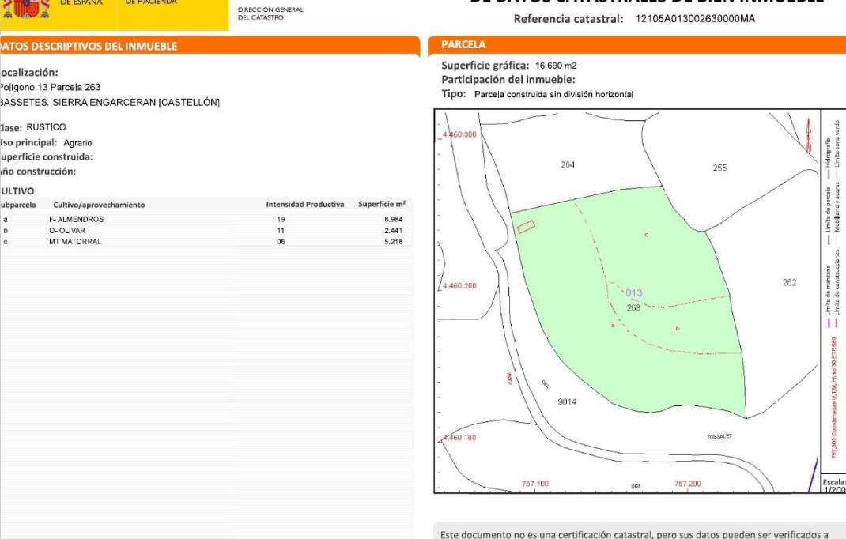
Task: Click the coordinate label 757.200
Action: click(x=687, y=484)
